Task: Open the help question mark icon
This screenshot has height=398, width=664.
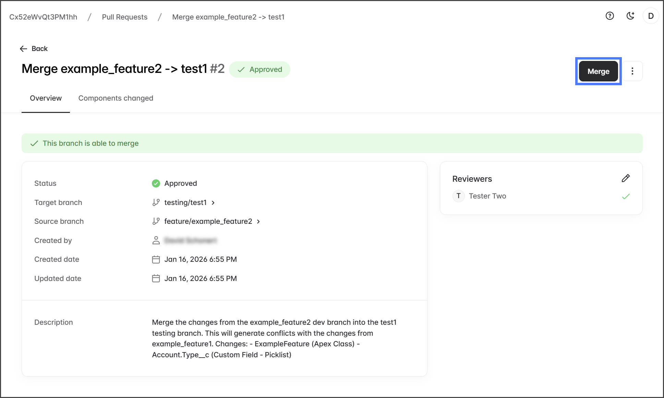Action: tap(609, 16)
